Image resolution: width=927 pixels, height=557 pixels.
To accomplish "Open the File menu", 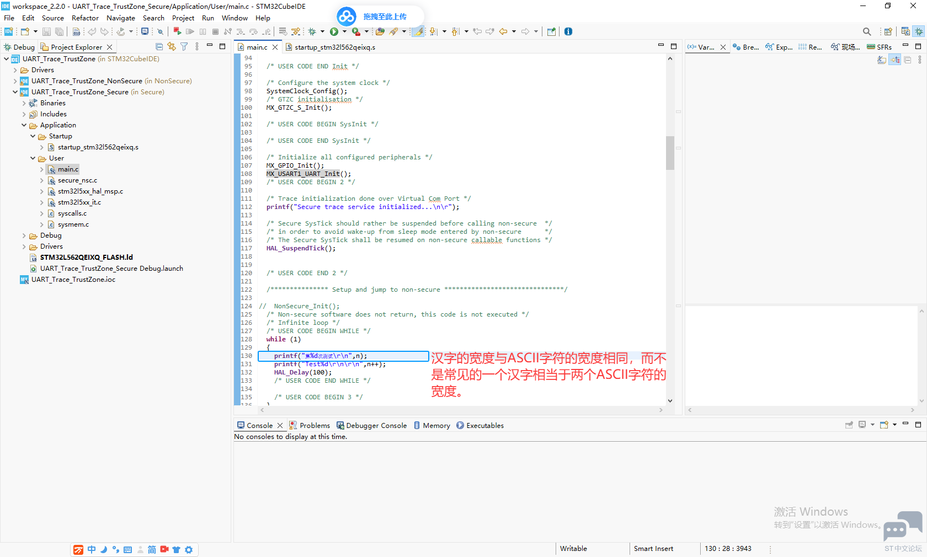I will 9,18.
